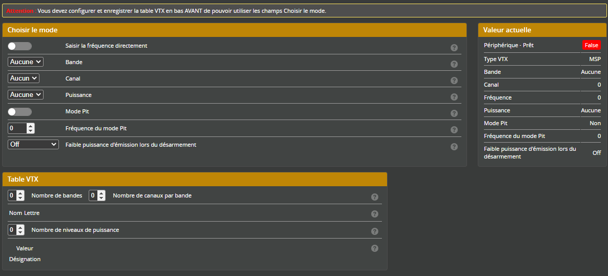
Task: Click the Fréquence du mode Pit field
Action: (x=17, y=128)
